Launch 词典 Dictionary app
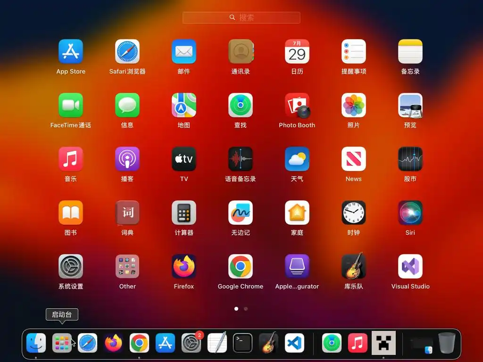483x362 pixels. coord(127,213)
